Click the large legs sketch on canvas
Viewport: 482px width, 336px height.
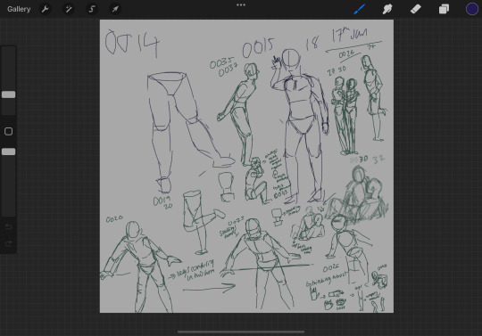[187, 130]
